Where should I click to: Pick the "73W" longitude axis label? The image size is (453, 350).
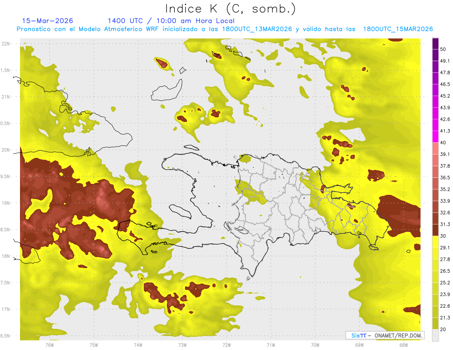coord(182,345)
